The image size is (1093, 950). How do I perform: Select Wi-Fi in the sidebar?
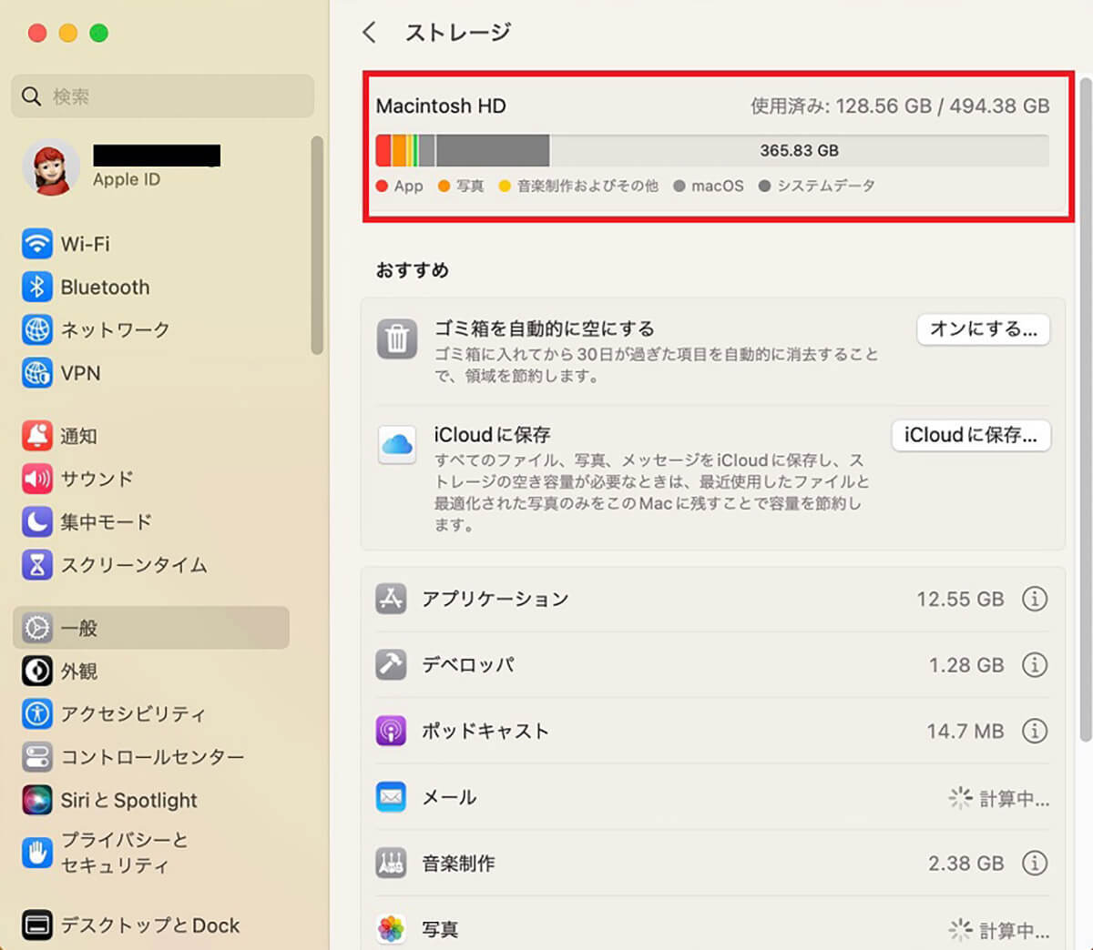pos(153,244)
